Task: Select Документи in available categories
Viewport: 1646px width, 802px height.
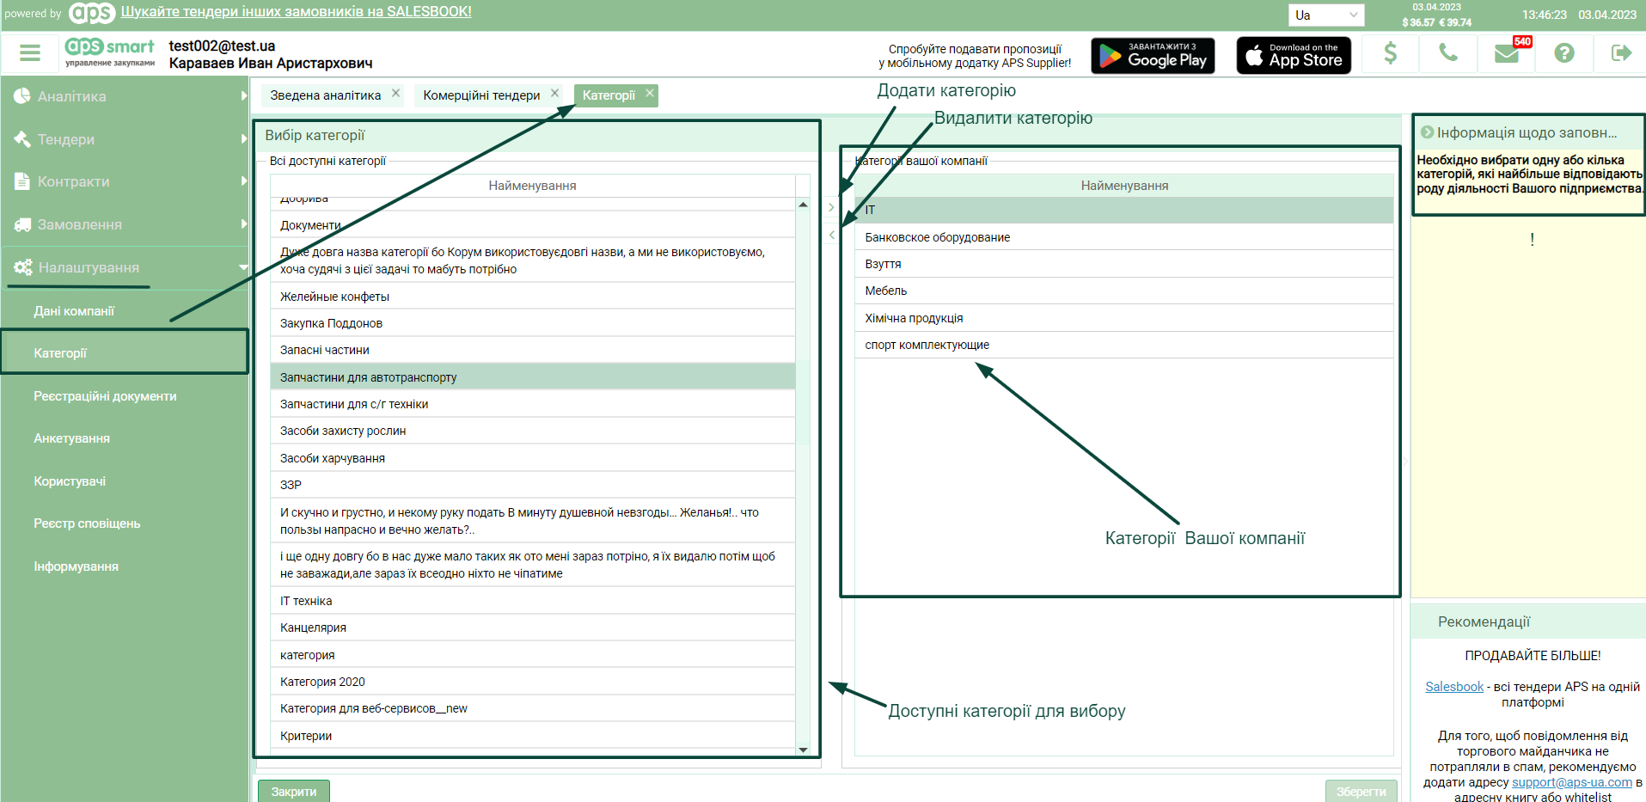Action: coord(533,225)
